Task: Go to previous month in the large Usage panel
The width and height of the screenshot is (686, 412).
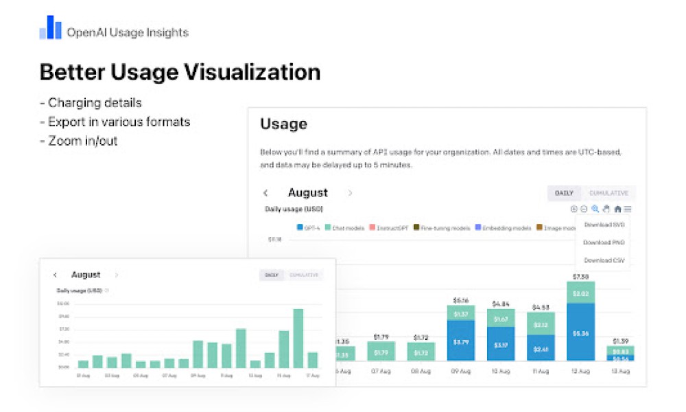Action: pyautogui.click(x=265, y=193)
